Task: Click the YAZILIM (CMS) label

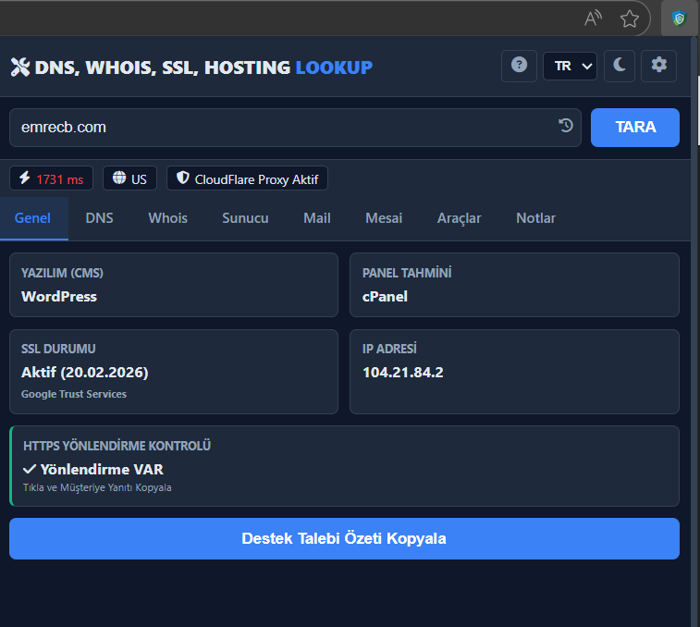Action: pos(62,274)
